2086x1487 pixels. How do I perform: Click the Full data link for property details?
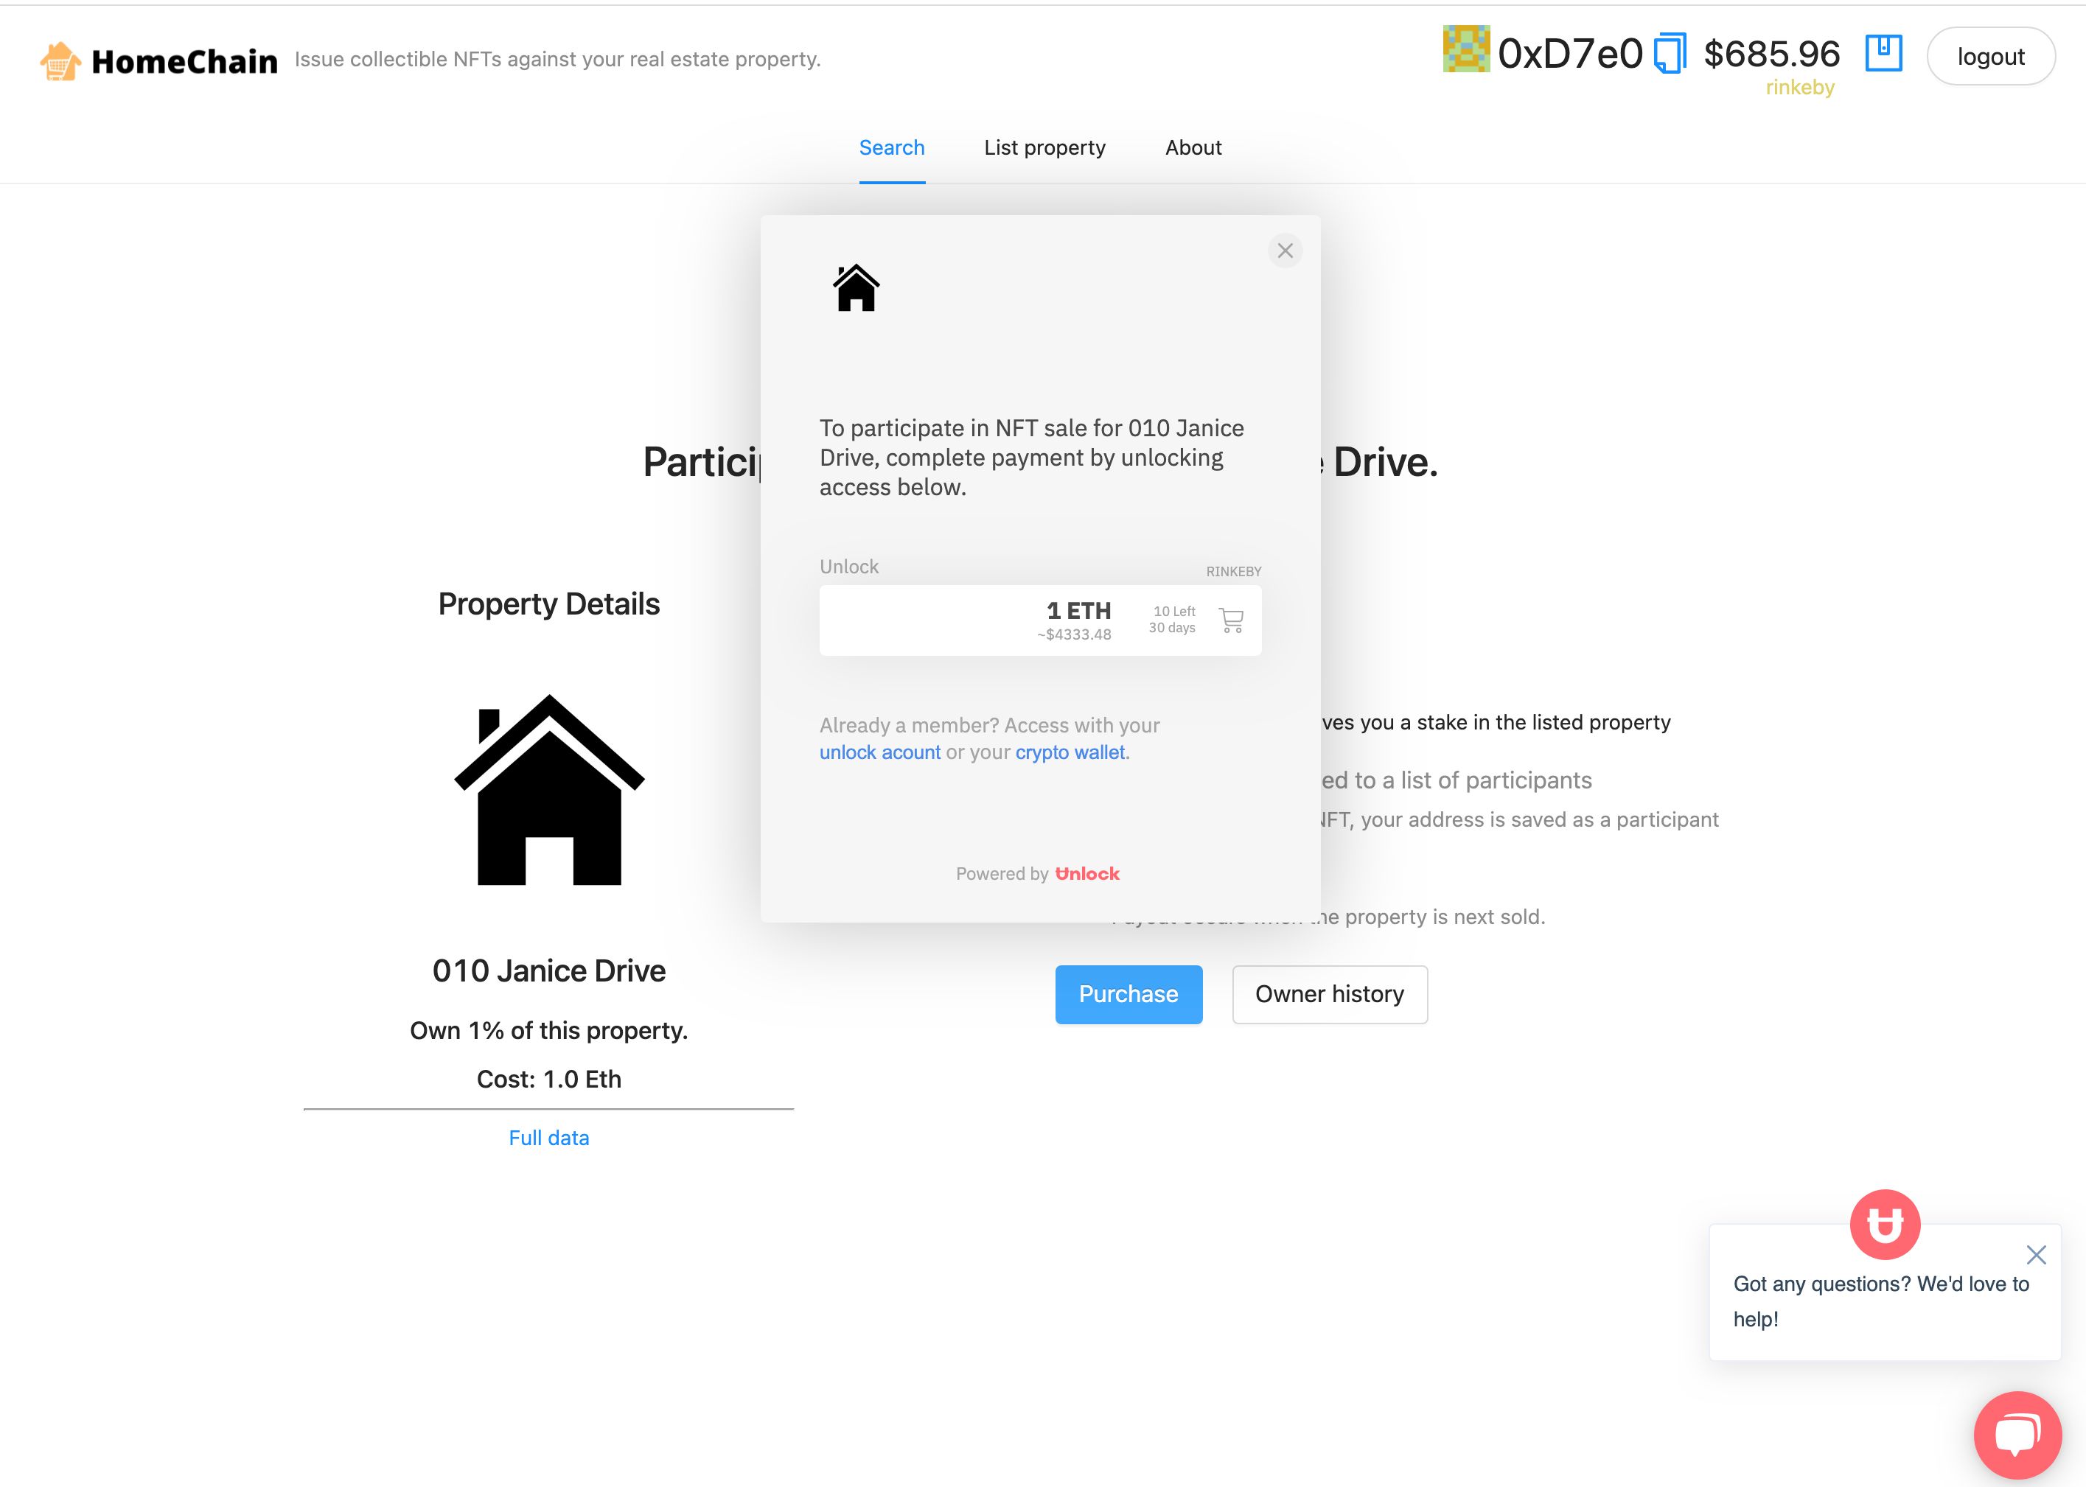(x=549, y=1136)
